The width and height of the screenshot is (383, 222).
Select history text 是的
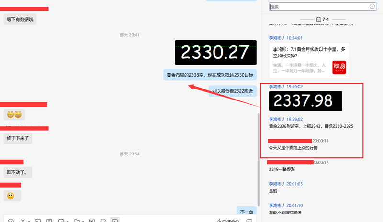point(273,191)
